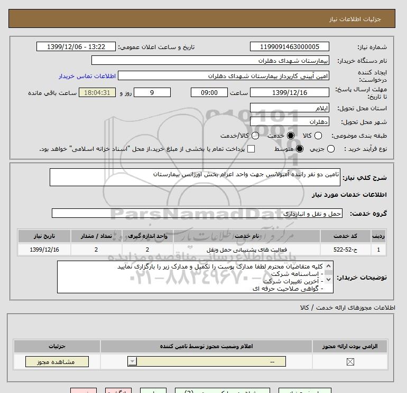The image size is (407, 393).
Task: Click the اطلاعات خدمات مورد نیاز heading
Action: tap(349, 195)
